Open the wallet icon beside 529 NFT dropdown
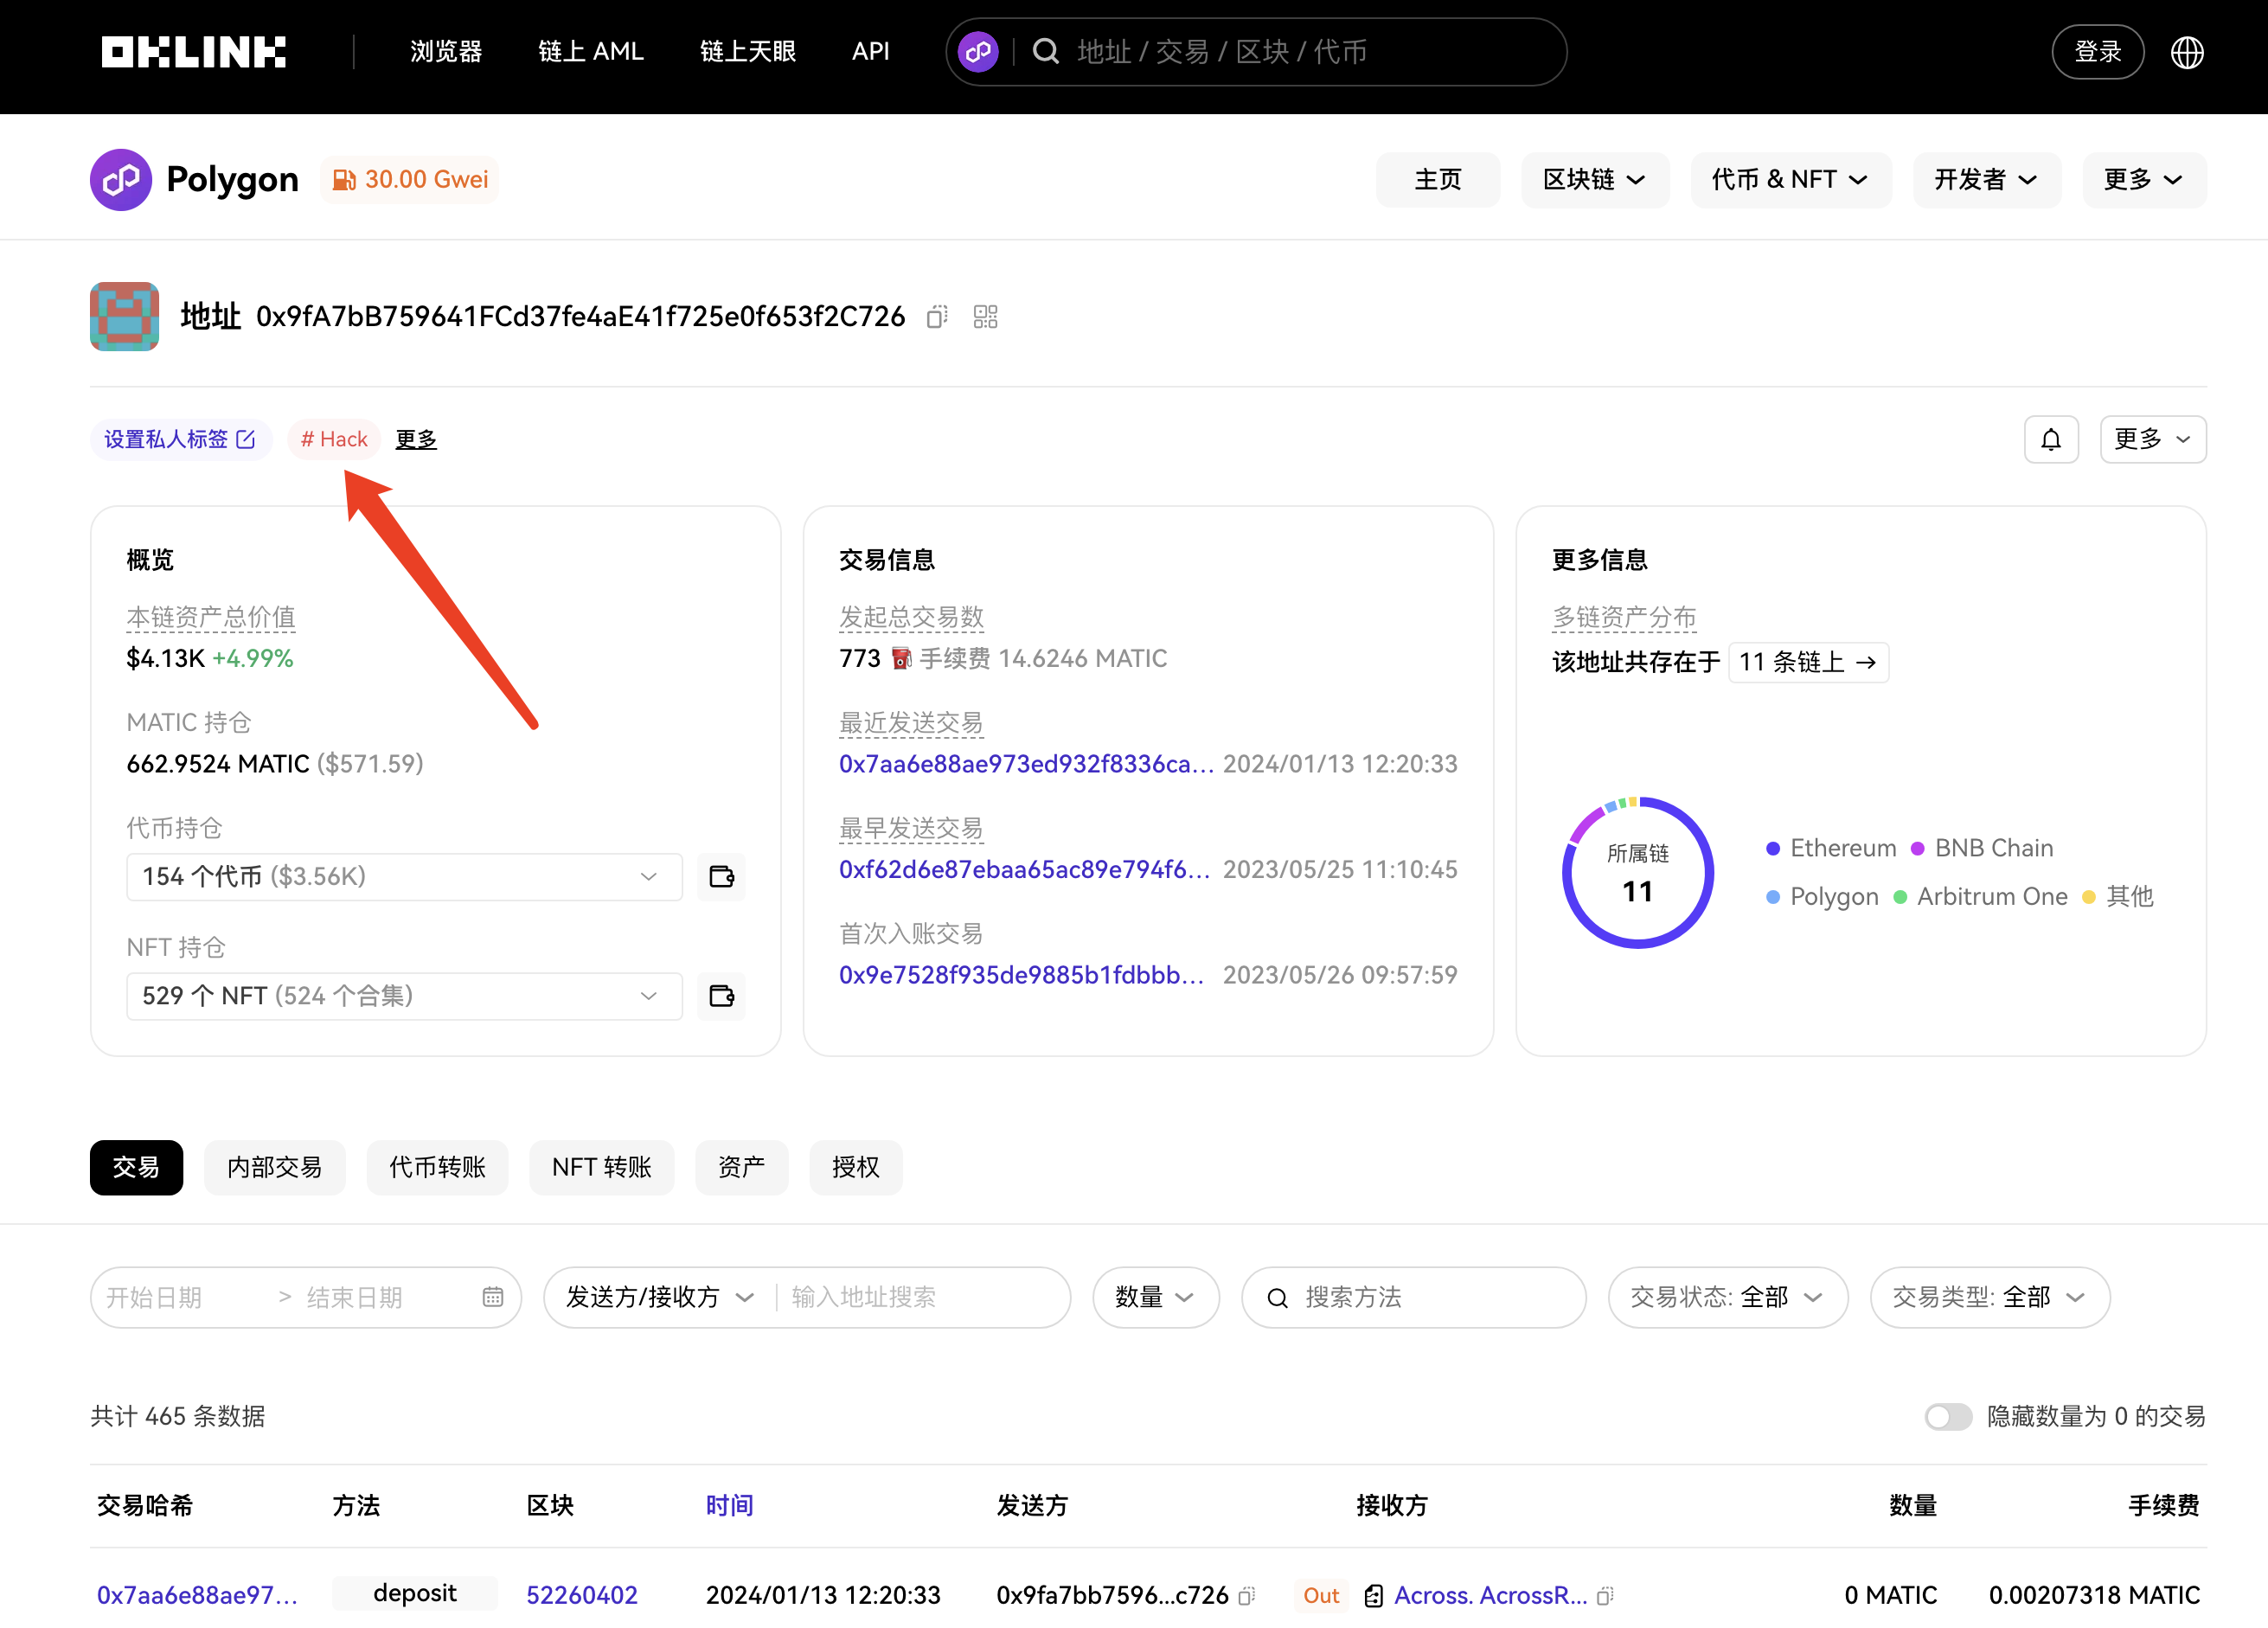The height and width of the screenshot is (1628, 2268). [x=722, y=996]
